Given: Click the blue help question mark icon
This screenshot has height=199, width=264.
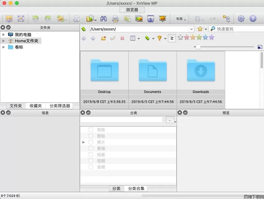Looking at the screenshot, I should [253, 19].
